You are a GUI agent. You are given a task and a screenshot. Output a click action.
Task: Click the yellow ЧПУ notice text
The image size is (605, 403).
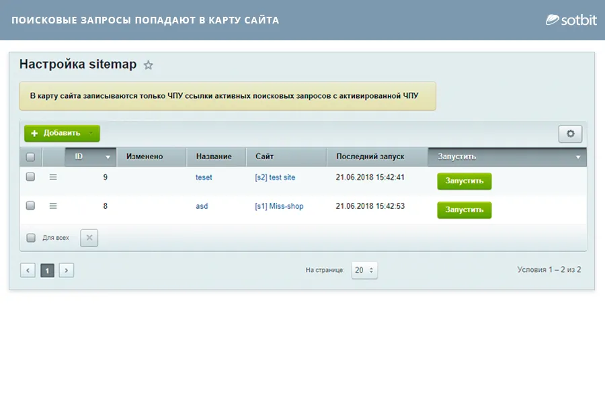point(224,95)
